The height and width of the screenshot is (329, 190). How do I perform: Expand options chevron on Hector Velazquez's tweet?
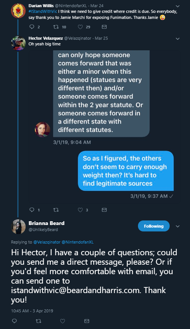pos(178,39)
